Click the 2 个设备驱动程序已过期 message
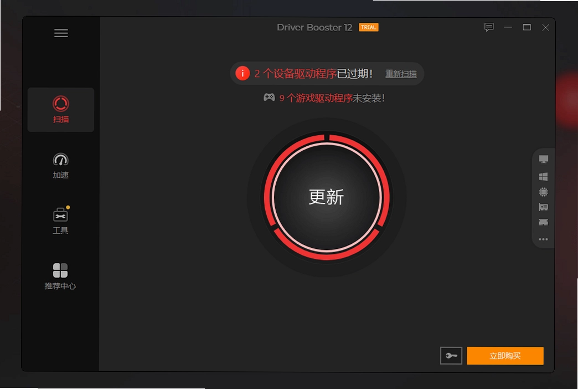The width and height of the screenshot is (578, 389). 313,74
